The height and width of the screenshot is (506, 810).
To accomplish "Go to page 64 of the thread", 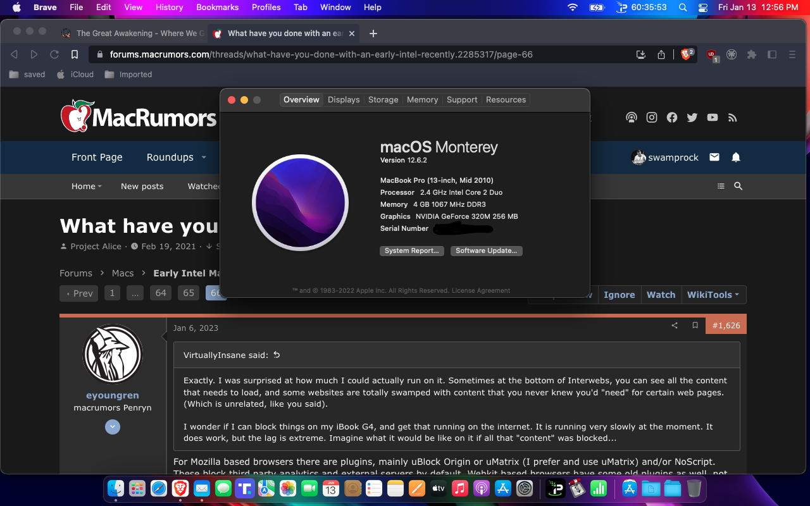I will pos(161,293).
